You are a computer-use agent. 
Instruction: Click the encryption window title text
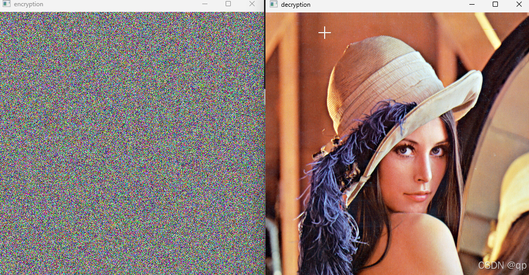29,4
